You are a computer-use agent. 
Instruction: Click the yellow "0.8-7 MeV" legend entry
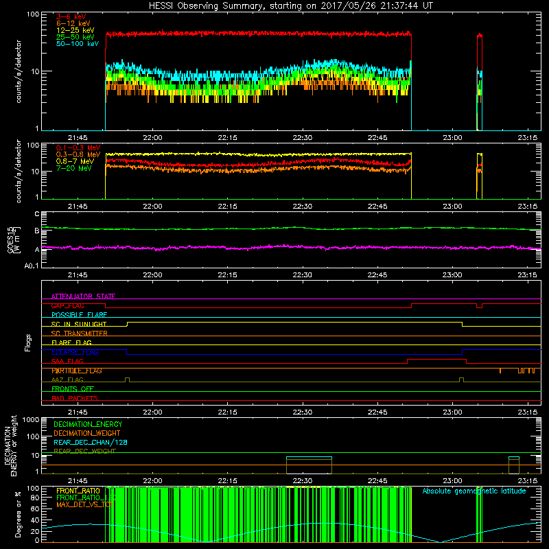click(x=75, y=161)
